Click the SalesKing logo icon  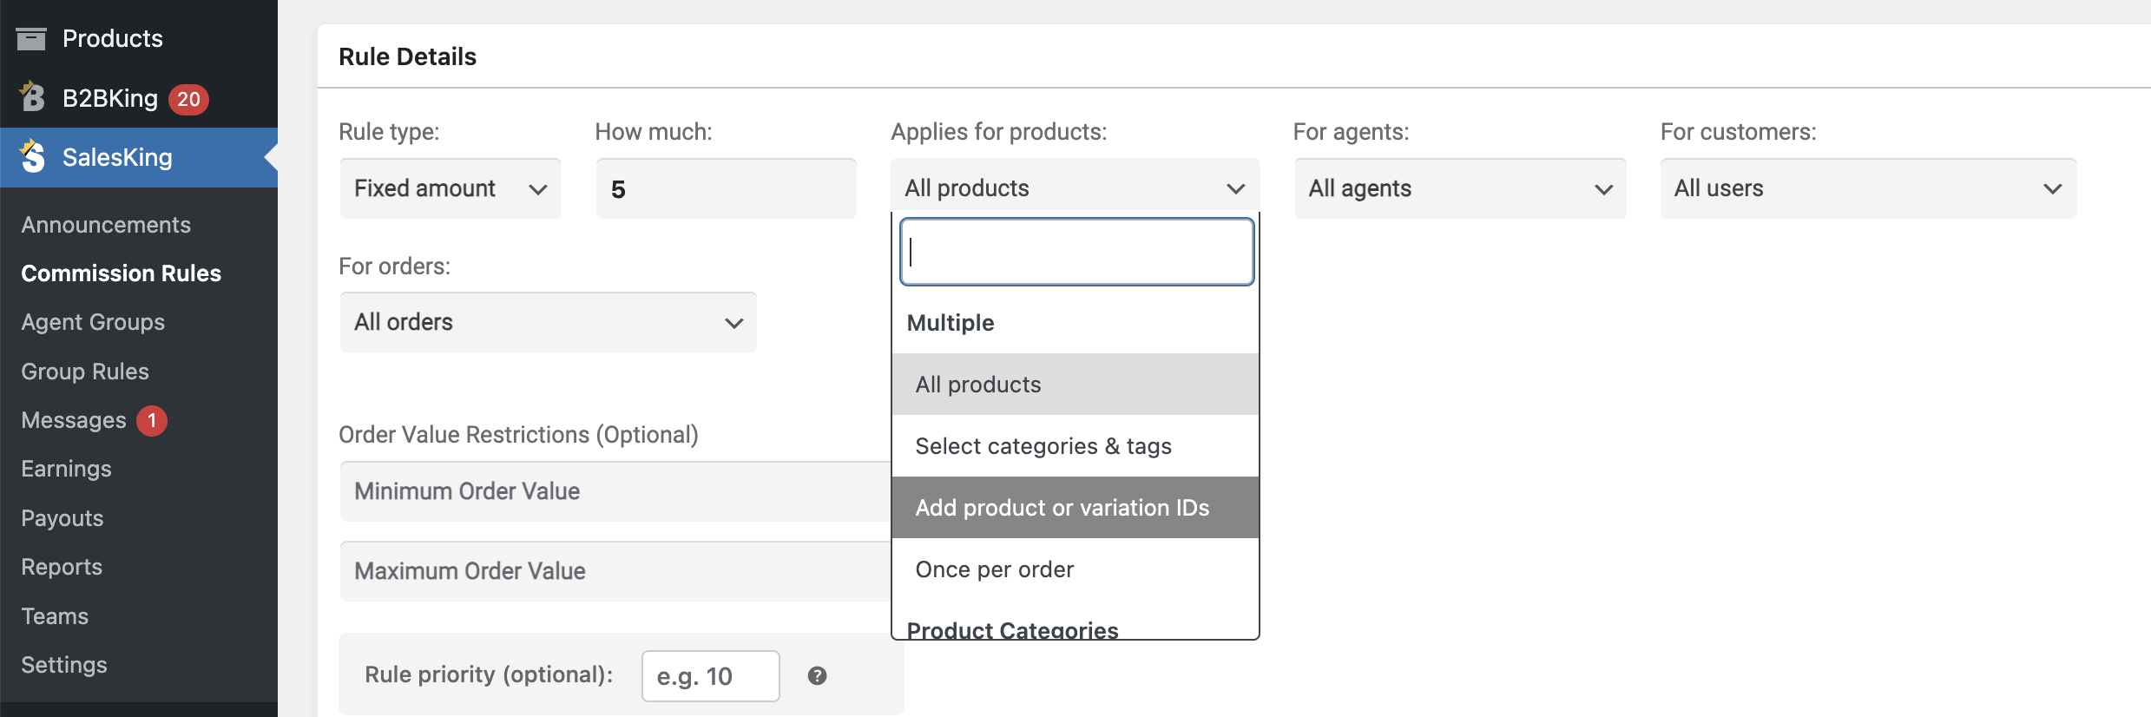click(32, 156)
